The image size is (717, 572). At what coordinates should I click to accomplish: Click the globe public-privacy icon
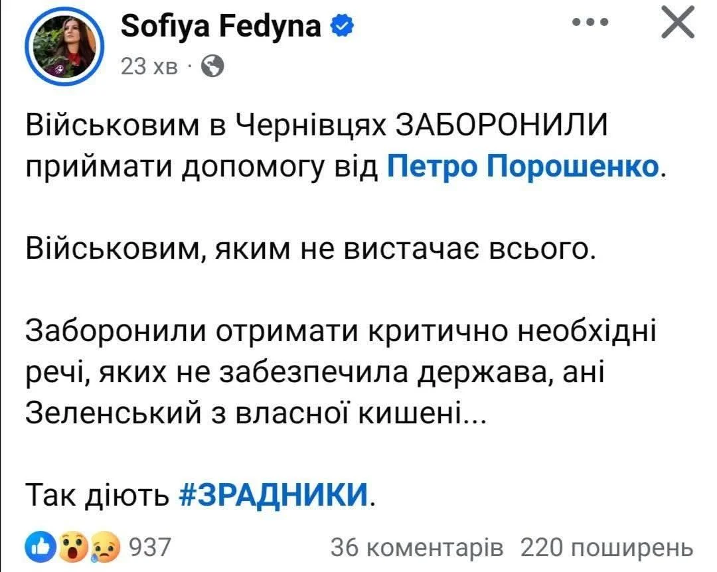212,67
